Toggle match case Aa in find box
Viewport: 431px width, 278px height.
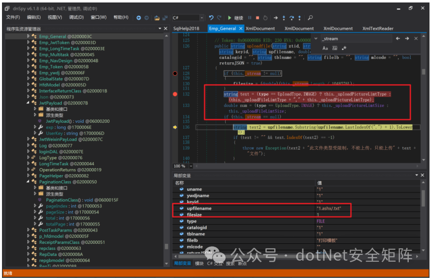[x=325, y=48]
